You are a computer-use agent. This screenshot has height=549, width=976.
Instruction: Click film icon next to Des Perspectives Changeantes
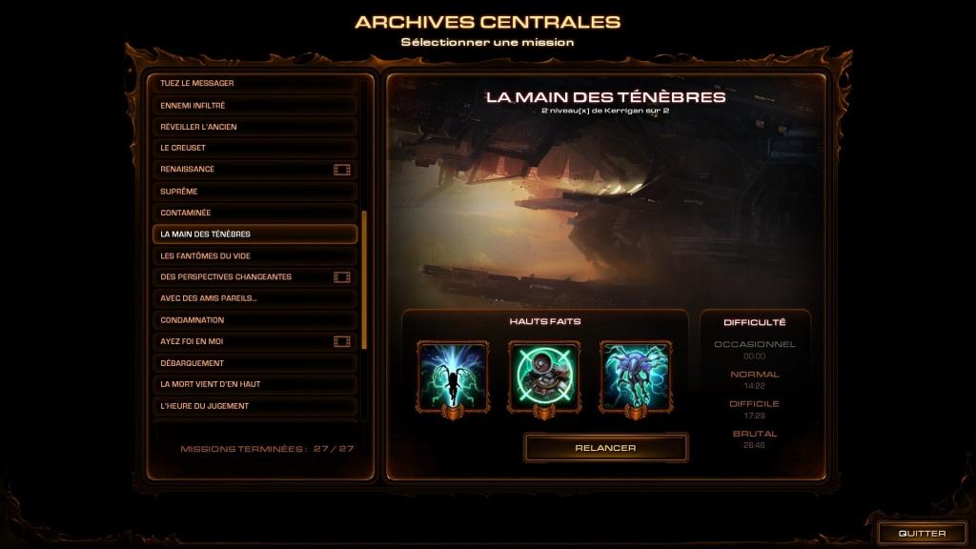(x=342, y=277)
